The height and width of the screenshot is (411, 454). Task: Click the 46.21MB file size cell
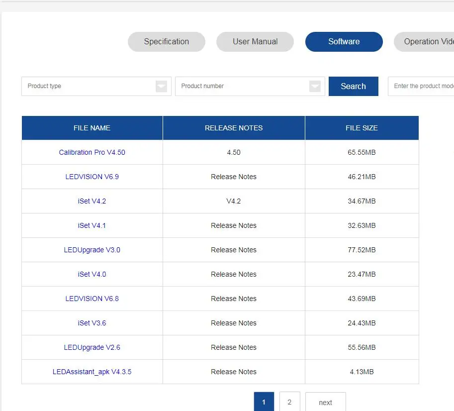click(x=362, y=177)
